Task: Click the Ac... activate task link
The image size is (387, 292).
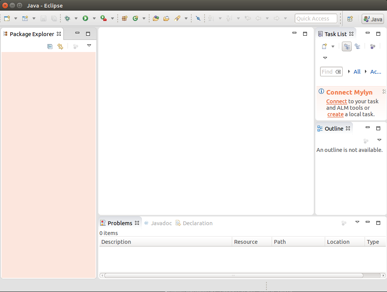Action: pos(376,72)
